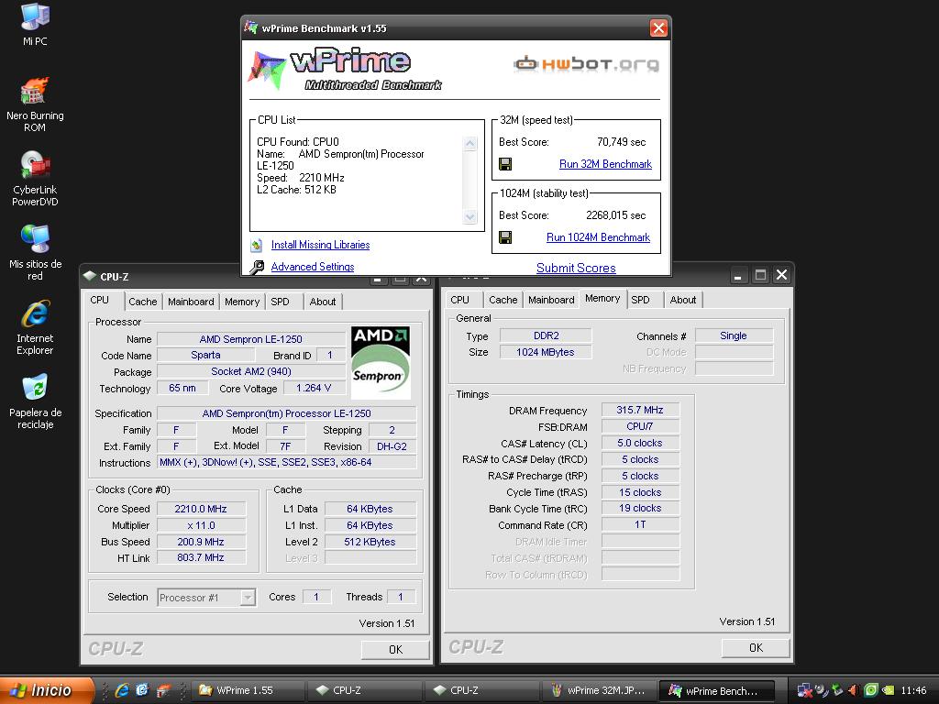Viewport: 939px width, 704px height.
Task: Click OK in the right CPU-Z Memory window
Action: tap(756, 648)
